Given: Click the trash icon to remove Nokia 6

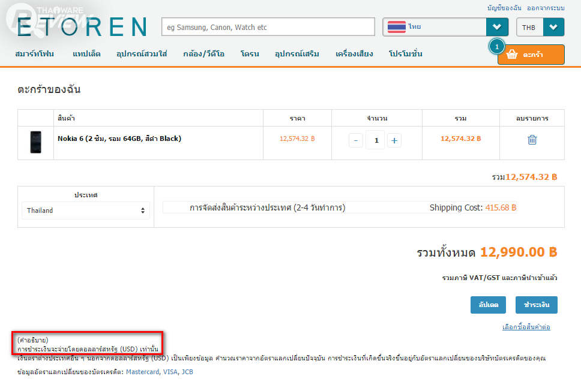Looking at the screenshot, I should tap(532, 140).
